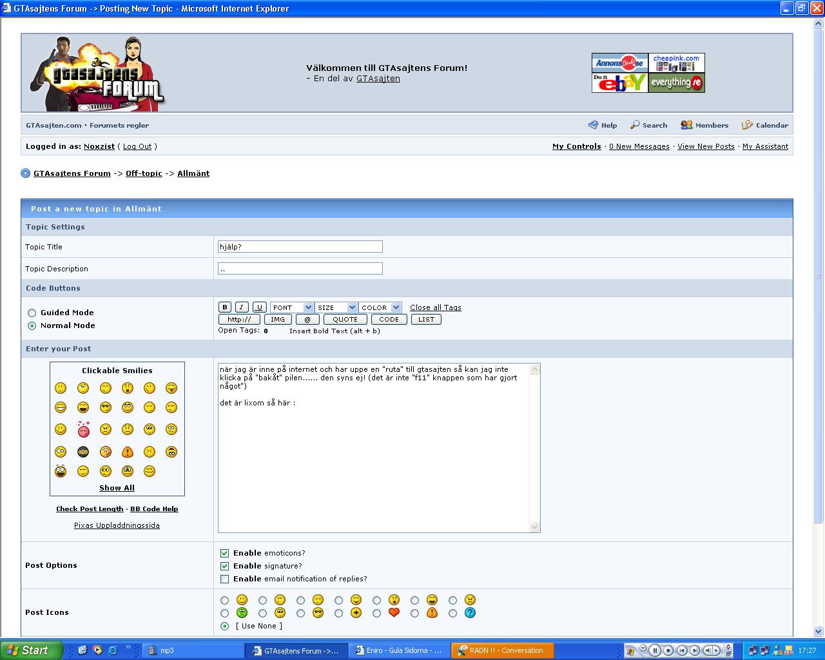Click the GTAsajtens Forum logo image
The image size is (825, 660).
(97, 73)
